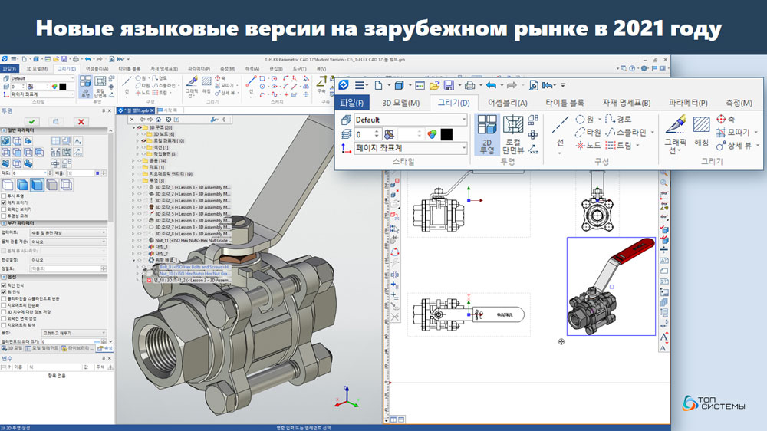Click the 로컬 단면뷰 tool in enlarged ribbon
This screenshot has width=767, height=431.
tap(513, 134)
